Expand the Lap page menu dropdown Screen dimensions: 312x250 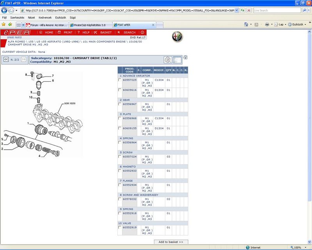(x=285, y=25)
